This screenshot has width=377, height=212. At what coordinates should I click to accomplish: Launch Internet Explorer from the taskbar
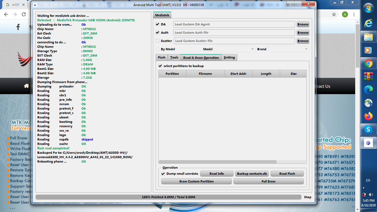click(x=368, y=23)
